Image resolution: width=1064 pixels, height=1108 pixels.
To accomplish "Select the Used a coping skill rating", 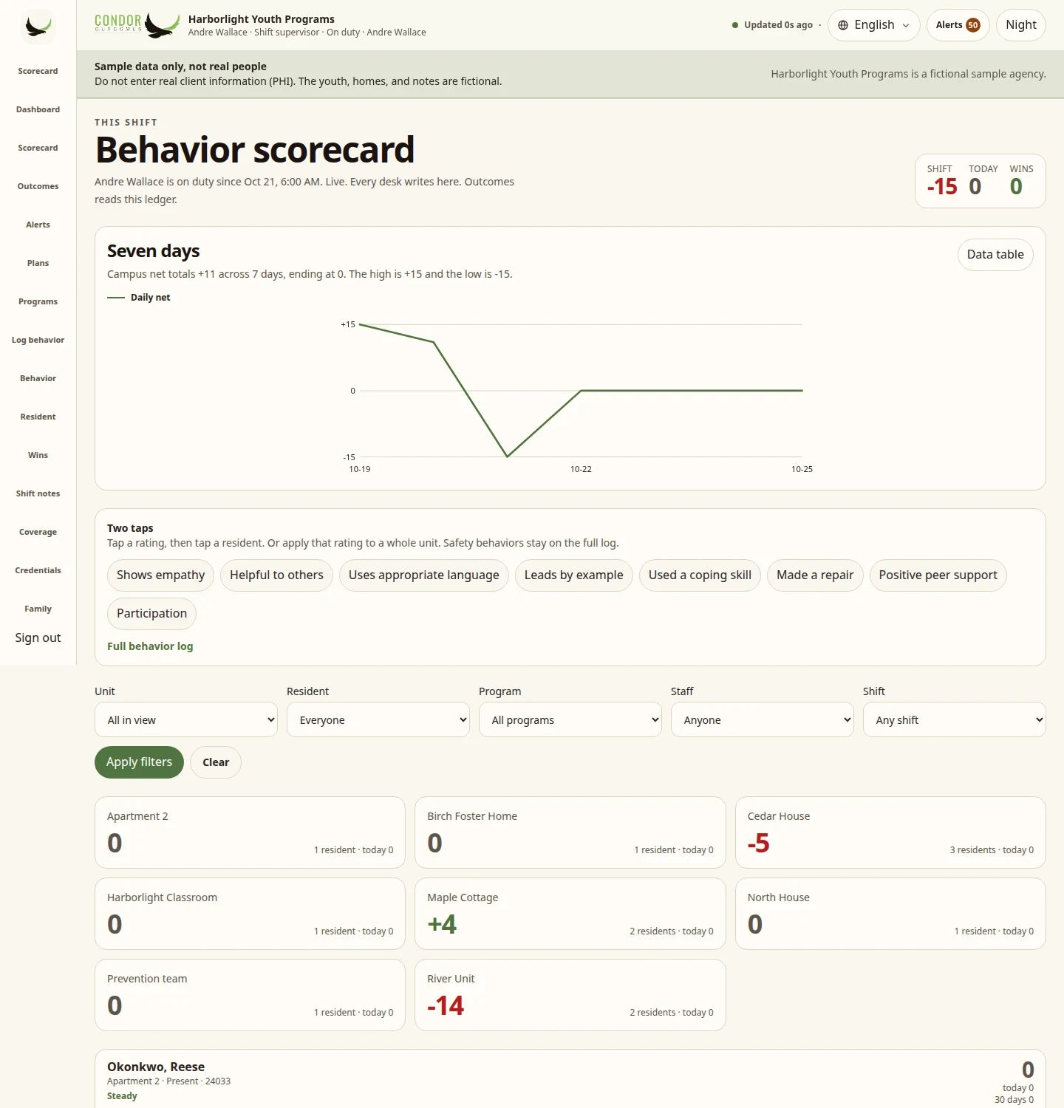I will click(700, 575).
